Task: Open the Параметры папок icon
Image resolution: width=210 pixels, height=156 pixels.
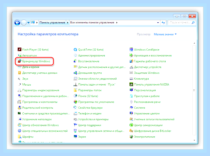Action: point(76,90)
